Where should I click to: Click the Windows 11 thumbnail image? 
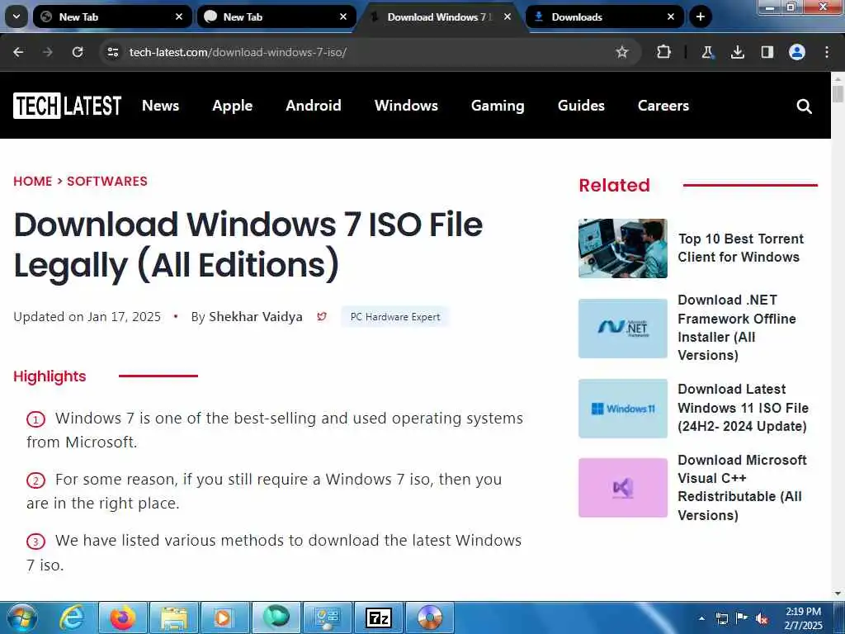point(622,408)
